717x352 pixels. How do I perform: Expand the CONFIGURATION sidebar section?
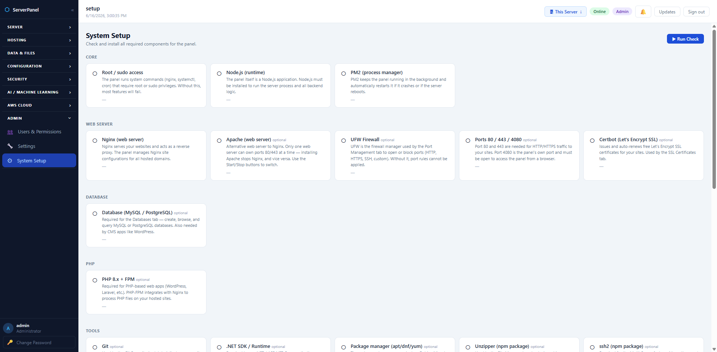click(39, 66)
